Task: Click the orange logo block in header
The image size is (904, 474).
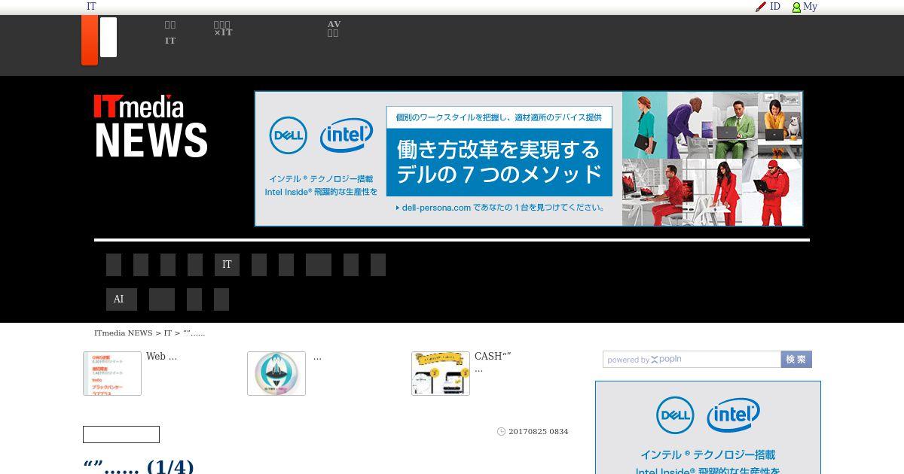Action: (90, 40)
